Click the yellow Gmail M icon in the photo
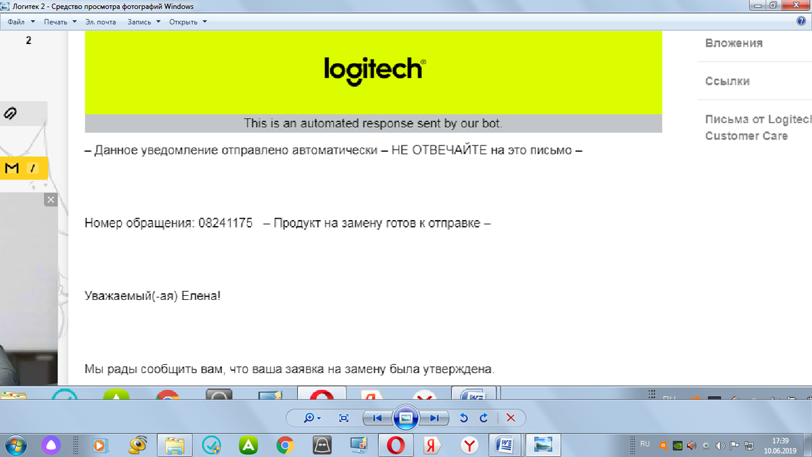Viewport: 812px width, 457px height. click(12, 169)
